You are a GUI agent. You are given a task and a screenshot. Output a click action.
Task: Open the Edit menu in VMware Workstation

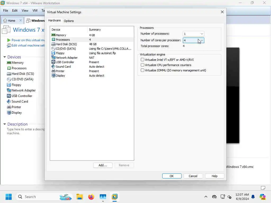15,11
